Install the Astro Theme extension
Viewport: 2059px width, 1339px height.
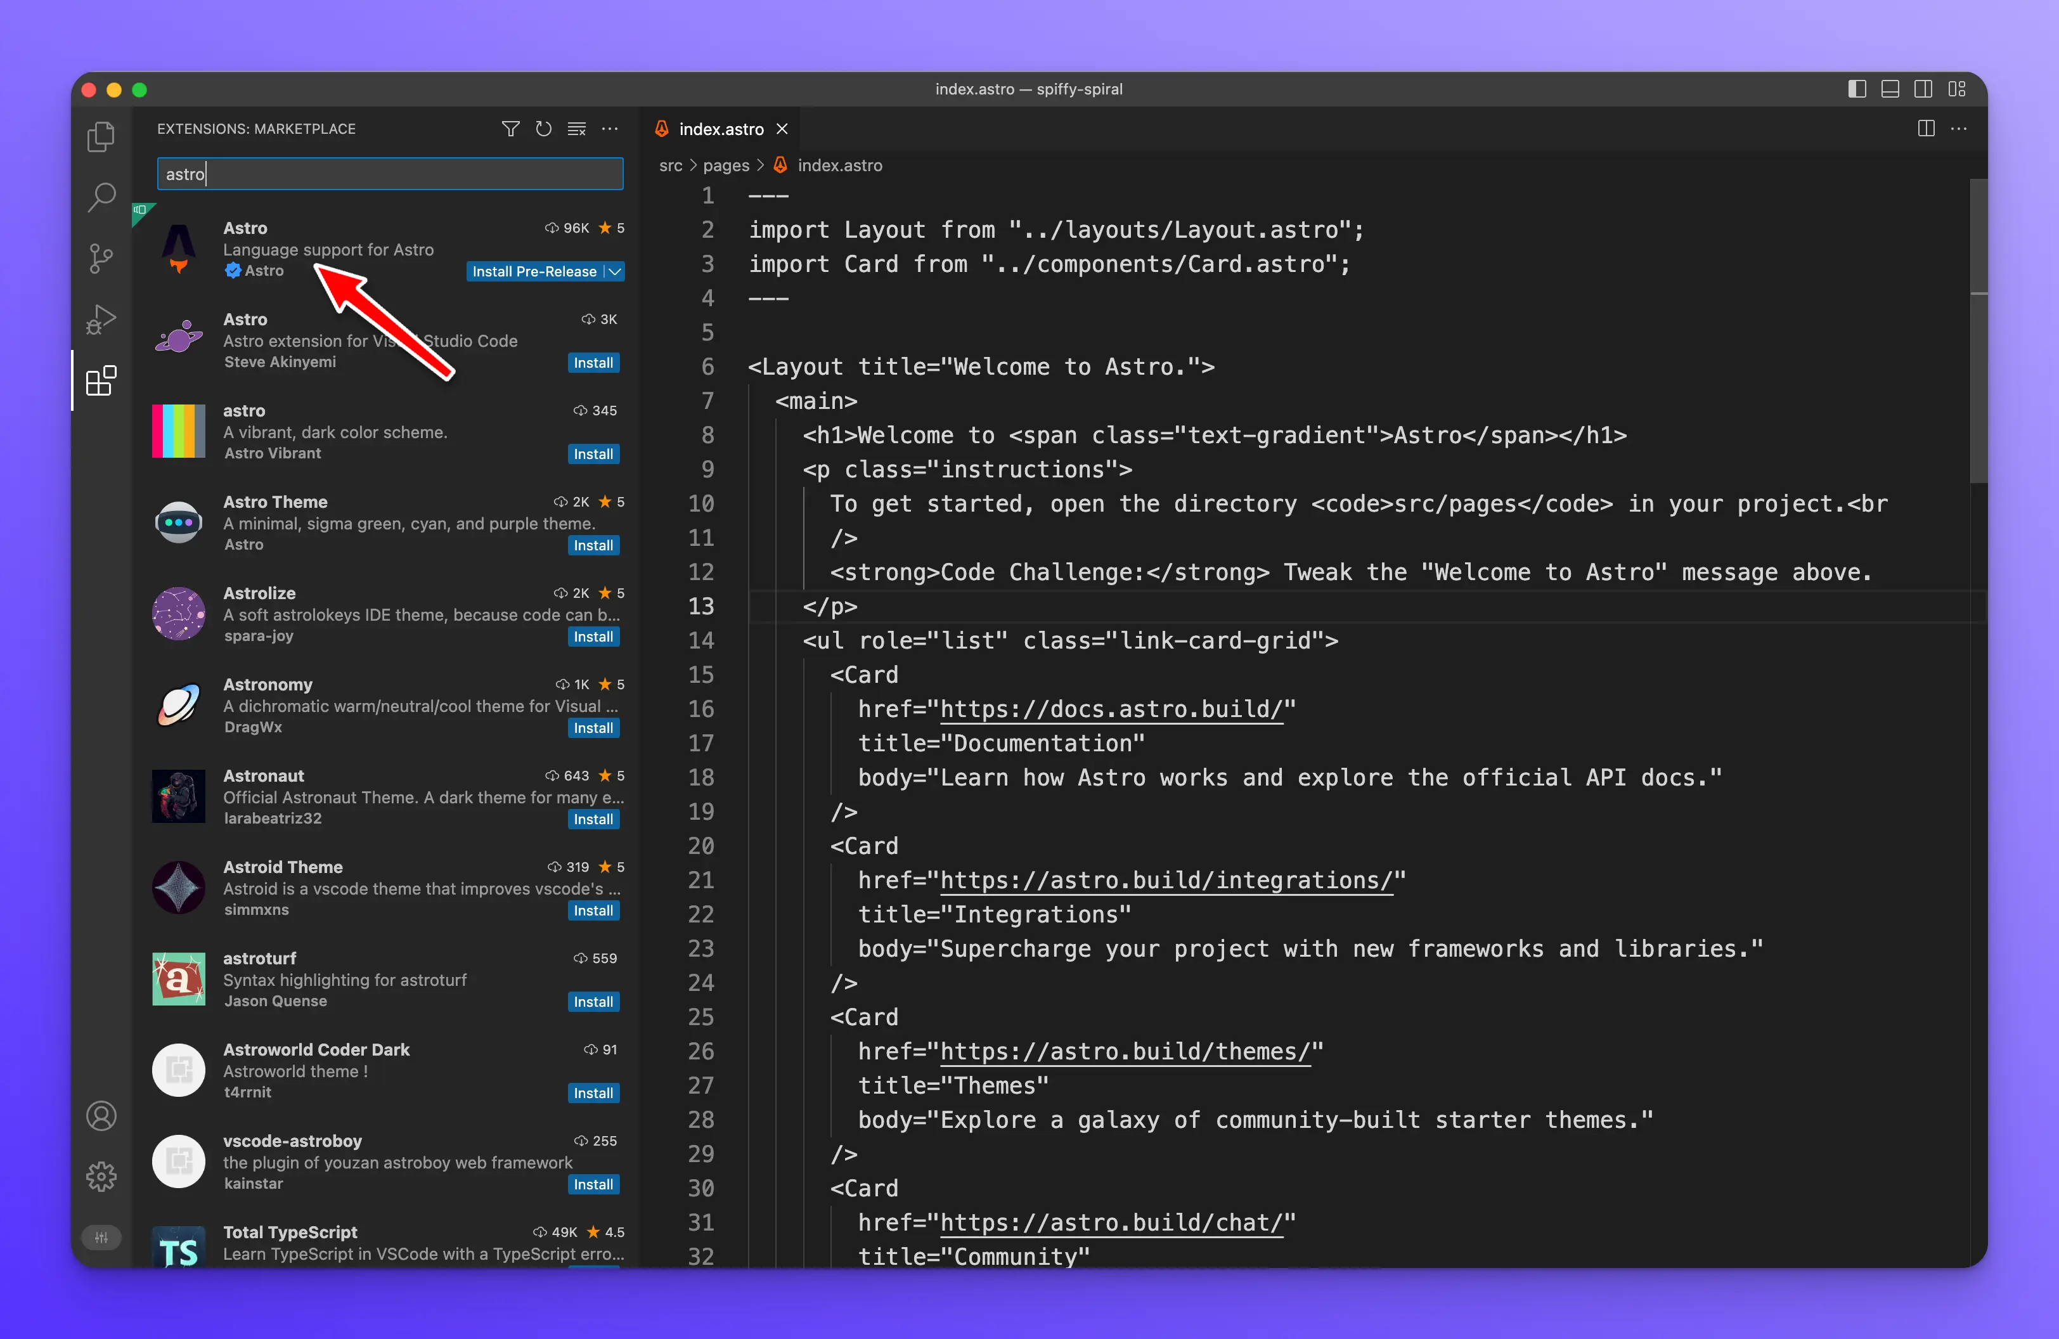tap(593, 546)
